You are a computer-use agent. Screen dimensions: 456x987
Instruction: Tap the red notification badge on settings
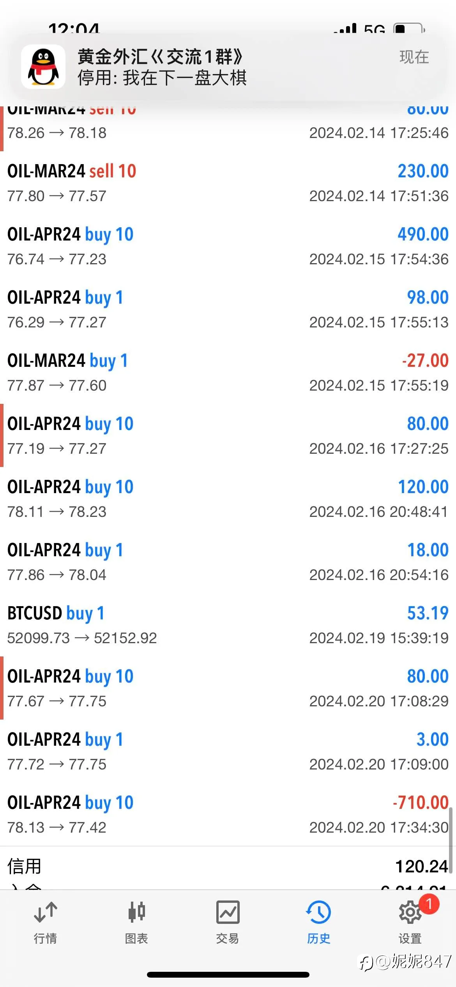(429, 904)
